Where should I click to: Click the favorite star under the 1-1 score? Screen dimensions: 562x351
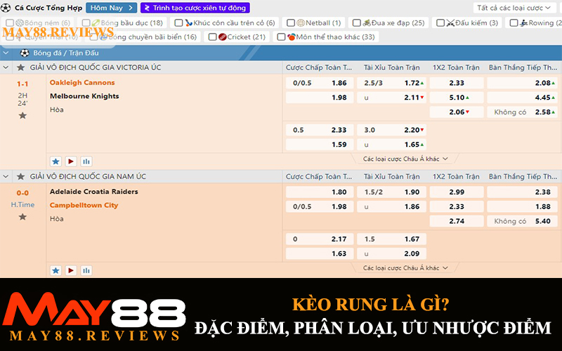pos(22,115)
